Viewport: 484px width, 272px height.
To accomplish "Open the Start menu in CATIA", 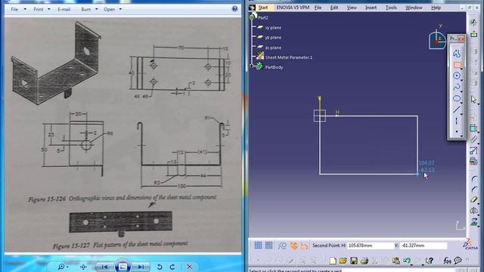I will 263,8.
